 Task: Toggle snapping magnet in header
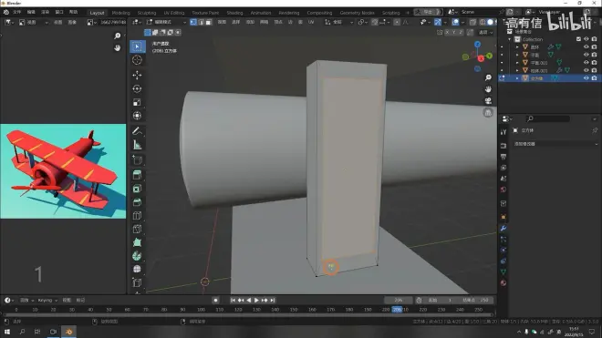[x=375, y=22]
